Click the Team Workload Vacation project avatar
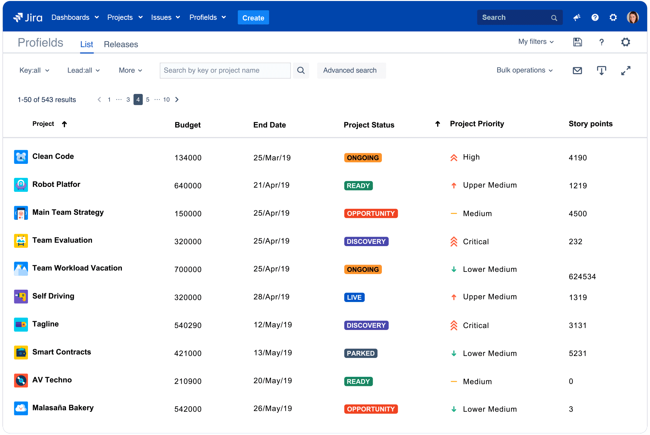 (x=21, y=269)
